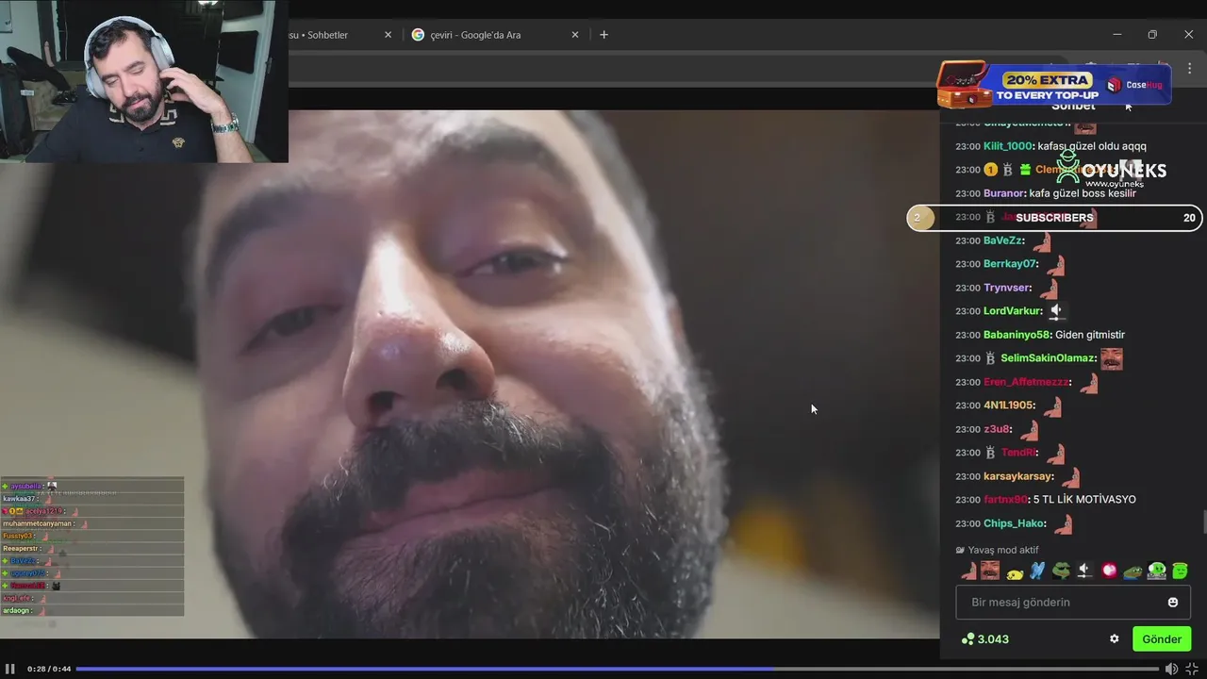Screen dimensions: 1207x679
Task: Click username karsaykarsay in chat
Action: [1018, 476]
